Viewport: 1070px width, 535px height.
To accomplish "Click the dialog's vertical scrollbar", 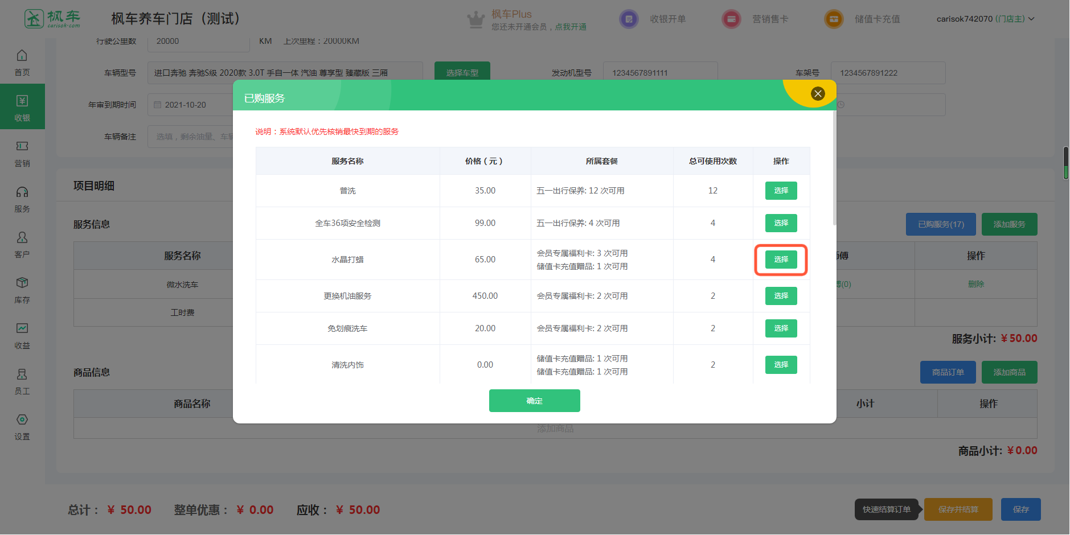I will (834, 171).
